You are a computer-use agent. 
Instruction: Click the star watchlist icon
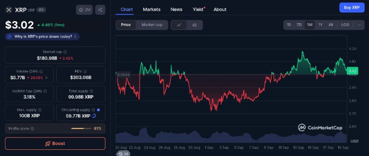pos(81,10)
